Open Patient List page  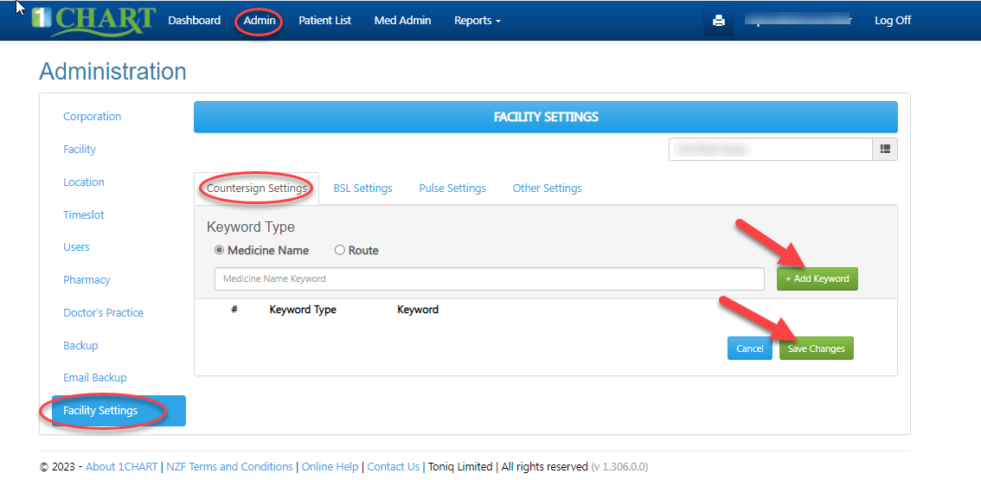pyautogui.click(x=324, y=21)
